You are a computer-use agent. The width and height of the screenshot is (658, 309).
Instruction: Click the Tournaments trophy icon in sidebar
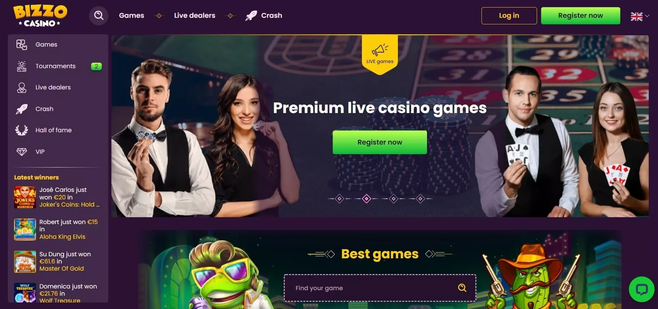tap(22, 66)
